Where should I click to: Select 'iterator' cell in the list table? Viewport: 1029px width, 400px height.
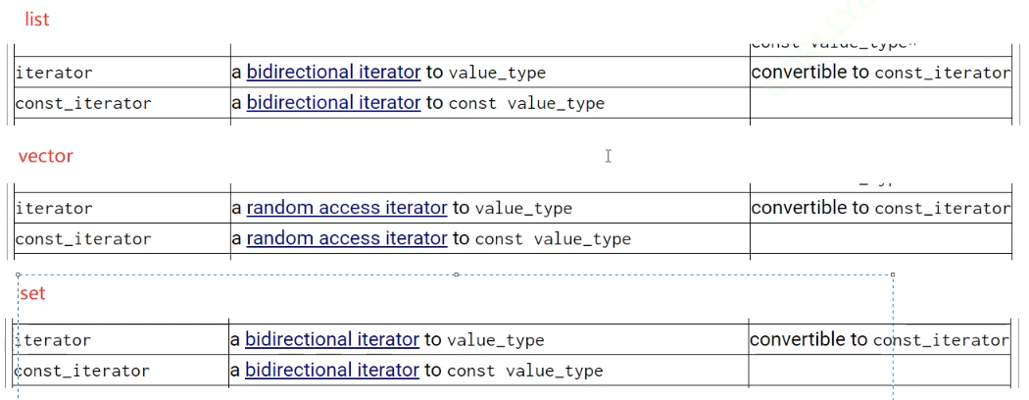[x=54, y=73]
